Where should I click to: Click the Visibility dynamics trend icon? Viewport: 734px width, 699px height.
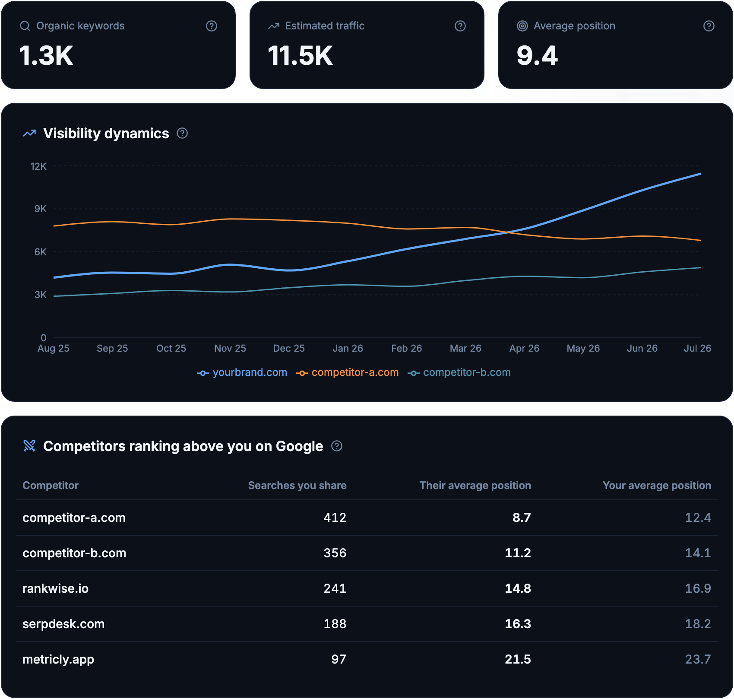click(x=29, y=133)
